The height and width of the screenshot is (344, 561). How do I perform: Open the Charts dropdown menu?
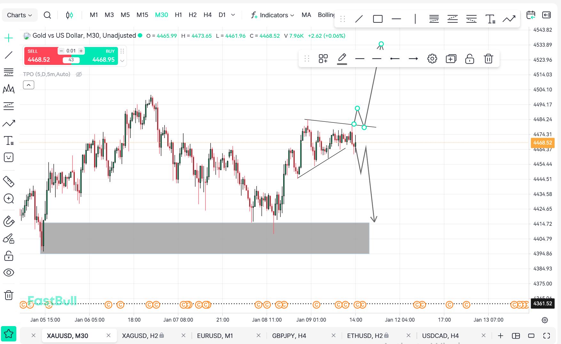tap(19, 15)
